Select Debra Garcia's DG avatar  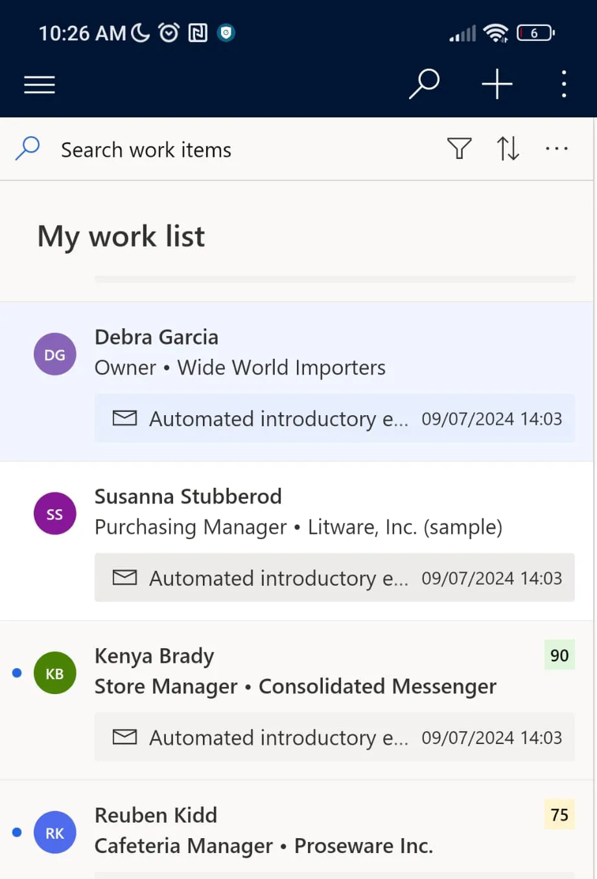54,354
